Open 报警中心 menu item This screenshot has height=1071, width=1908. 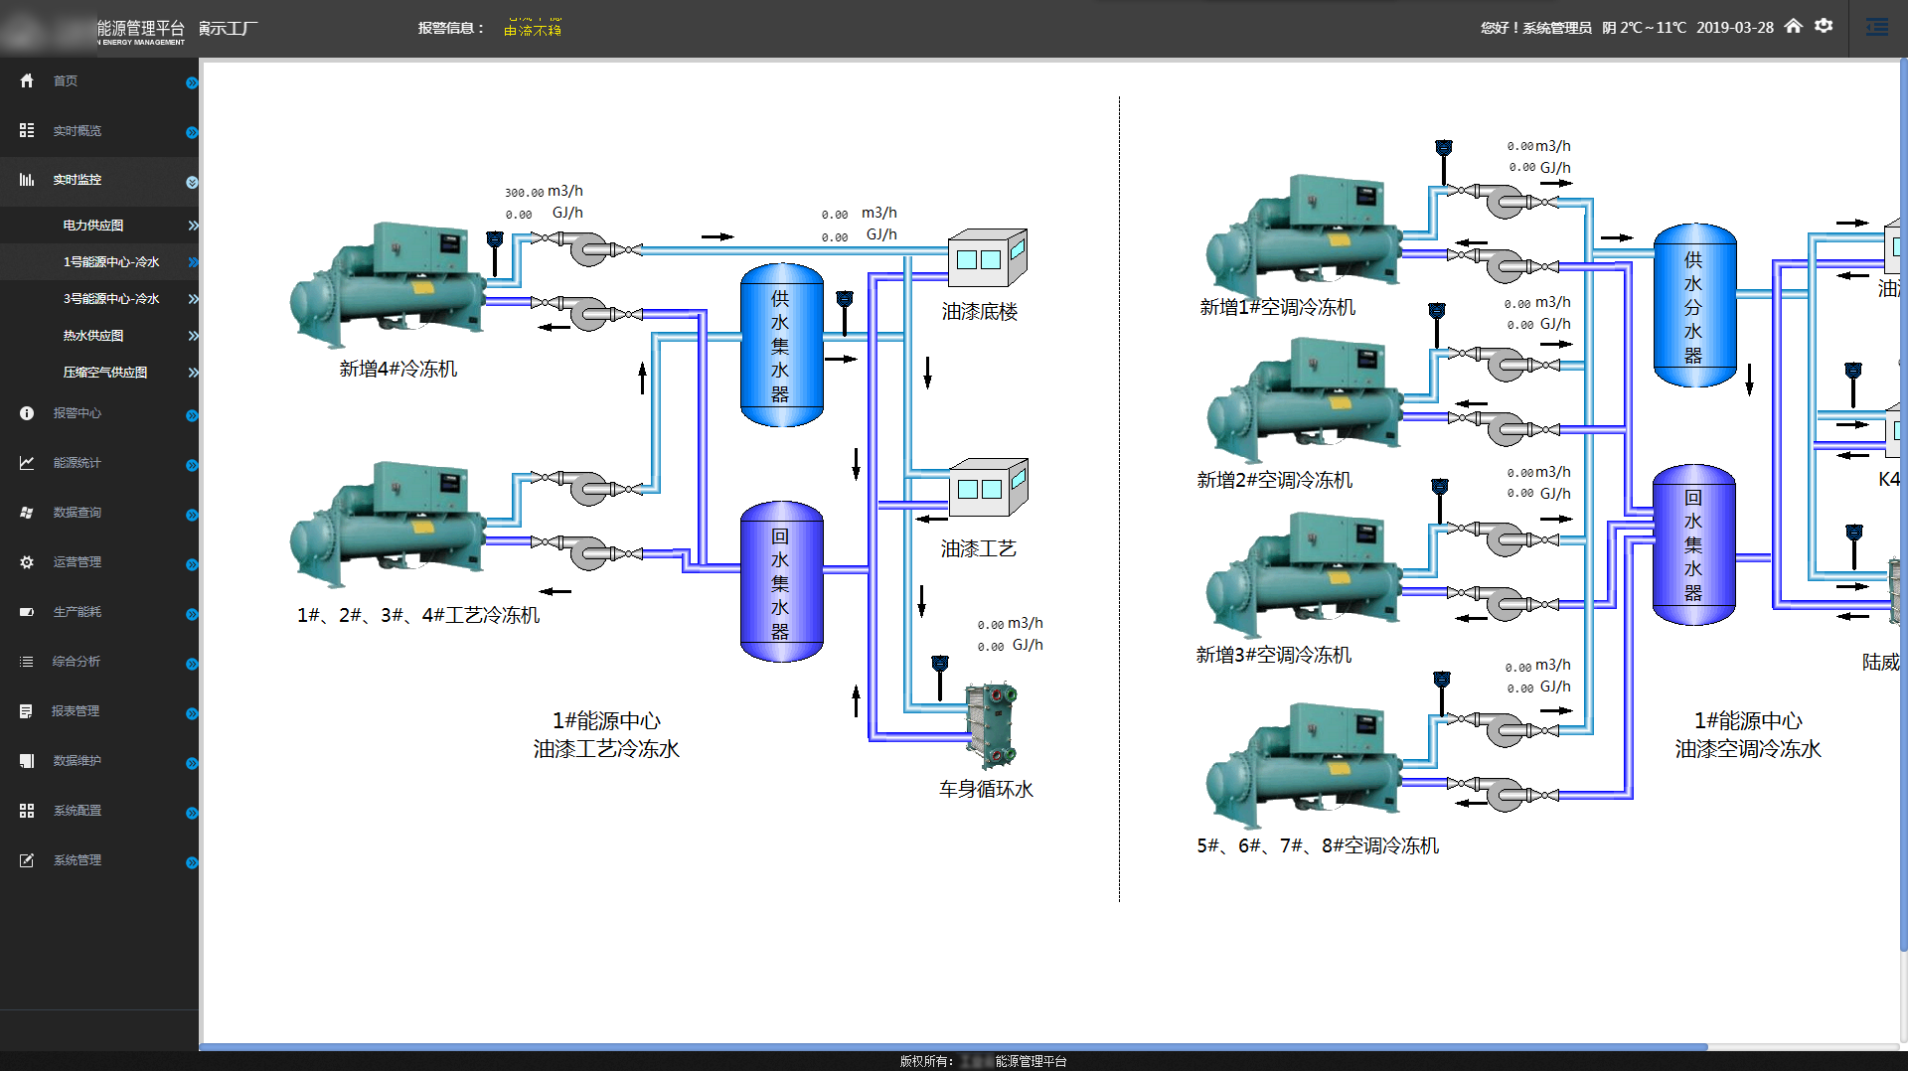click(99, 413)
